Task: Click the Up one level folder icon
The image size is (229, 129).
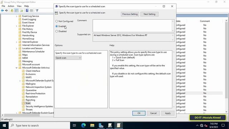Action: (12, 10)
